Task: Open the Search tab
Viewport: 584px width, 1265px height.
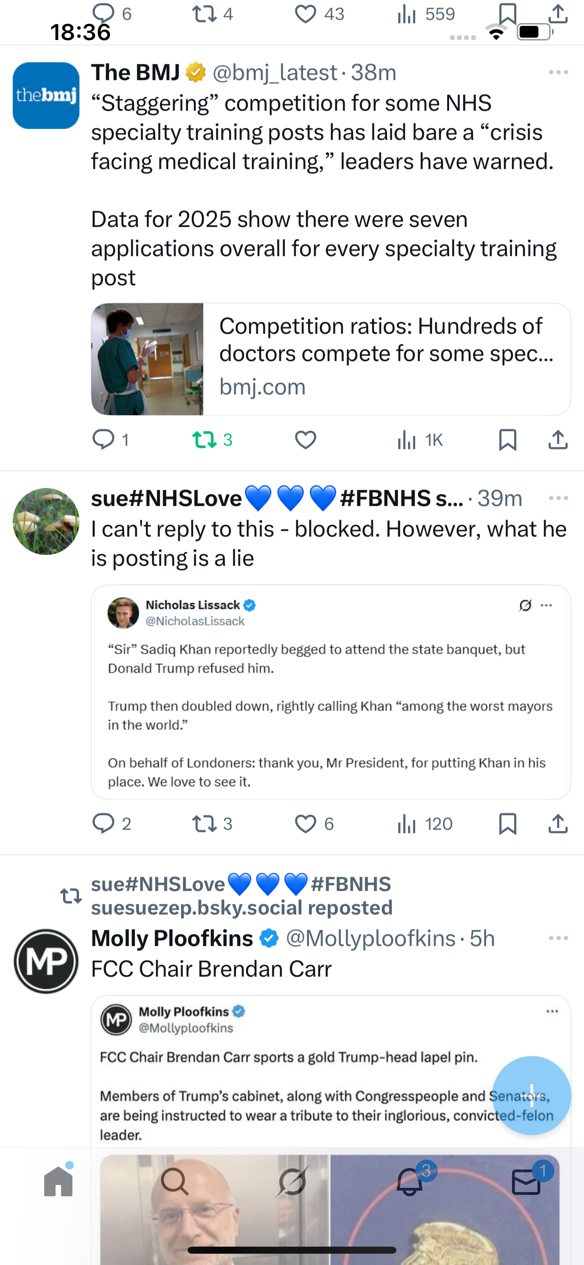Action: tap(175, 1182)
